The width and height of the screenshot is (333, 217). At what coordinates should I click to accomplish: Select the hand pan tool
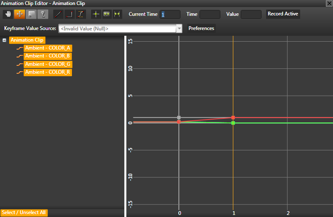[8, 14]
